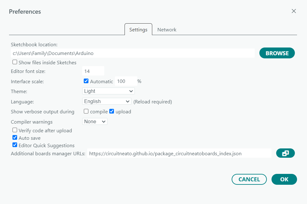Open additional boards manager URLs editor icon
The width and height of the screenshot is (307, 204).
285,153
